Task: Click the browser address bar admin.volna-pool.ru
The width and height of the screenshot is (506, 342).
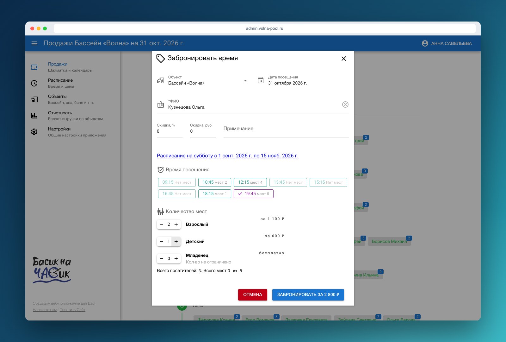Action: click(265, 28)
